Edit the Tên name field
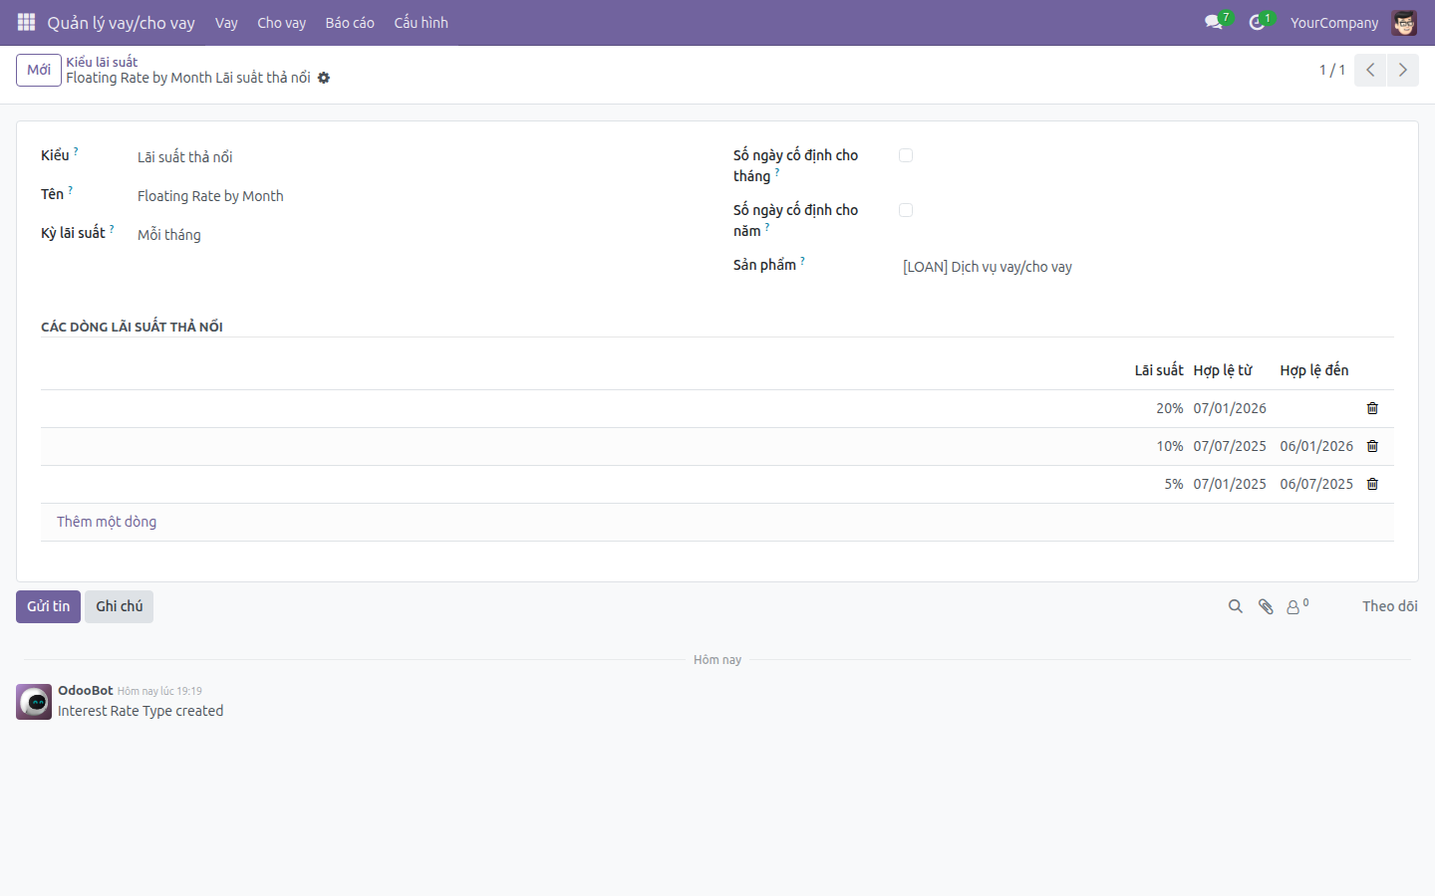This screenshot has width=1435, height=896. (412, 196)
